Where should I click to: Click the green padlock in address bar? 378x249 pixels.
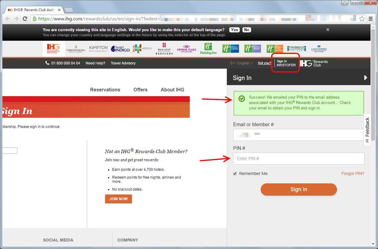(x=35, y=19)
